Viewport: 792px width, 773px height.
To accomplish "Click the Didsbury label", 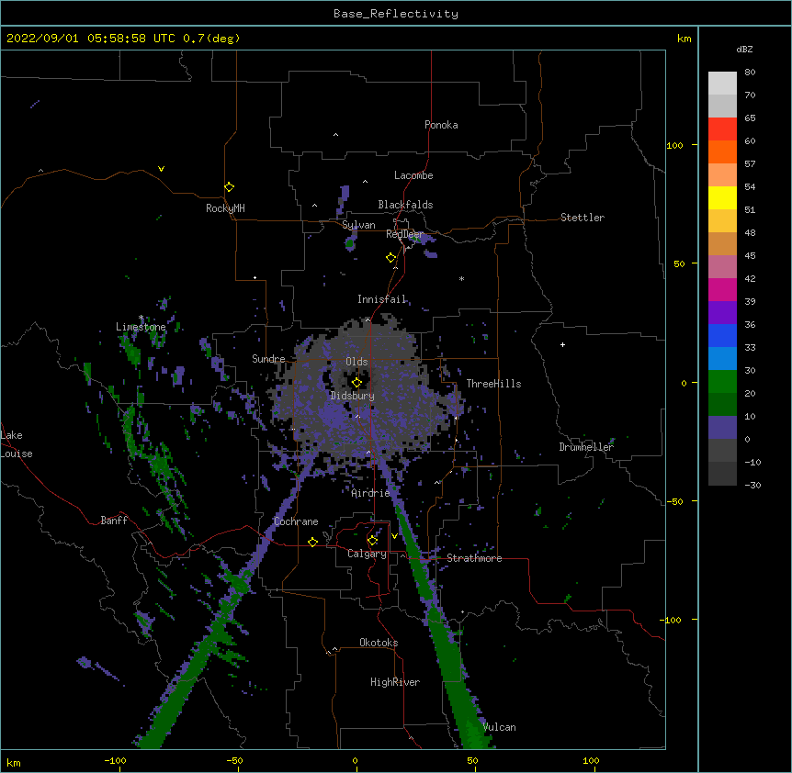I will tap(353, 396).
